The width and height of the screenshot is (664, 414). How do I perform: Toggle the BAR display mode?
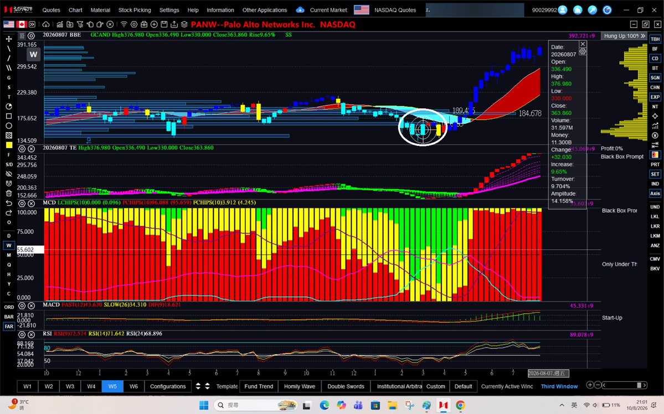pyautogui.click(x=9, y=317)
